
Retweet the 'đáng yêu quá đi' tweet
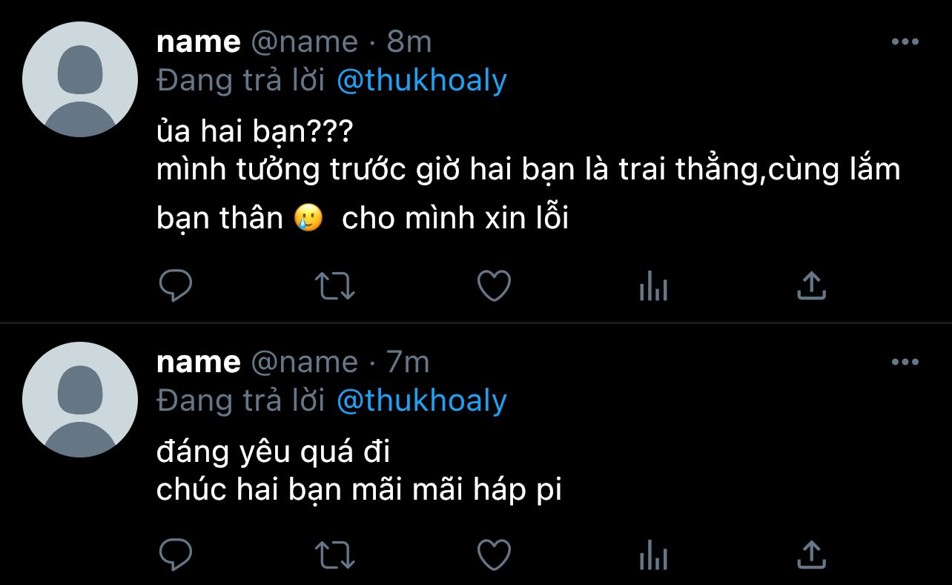pos(335,555)
